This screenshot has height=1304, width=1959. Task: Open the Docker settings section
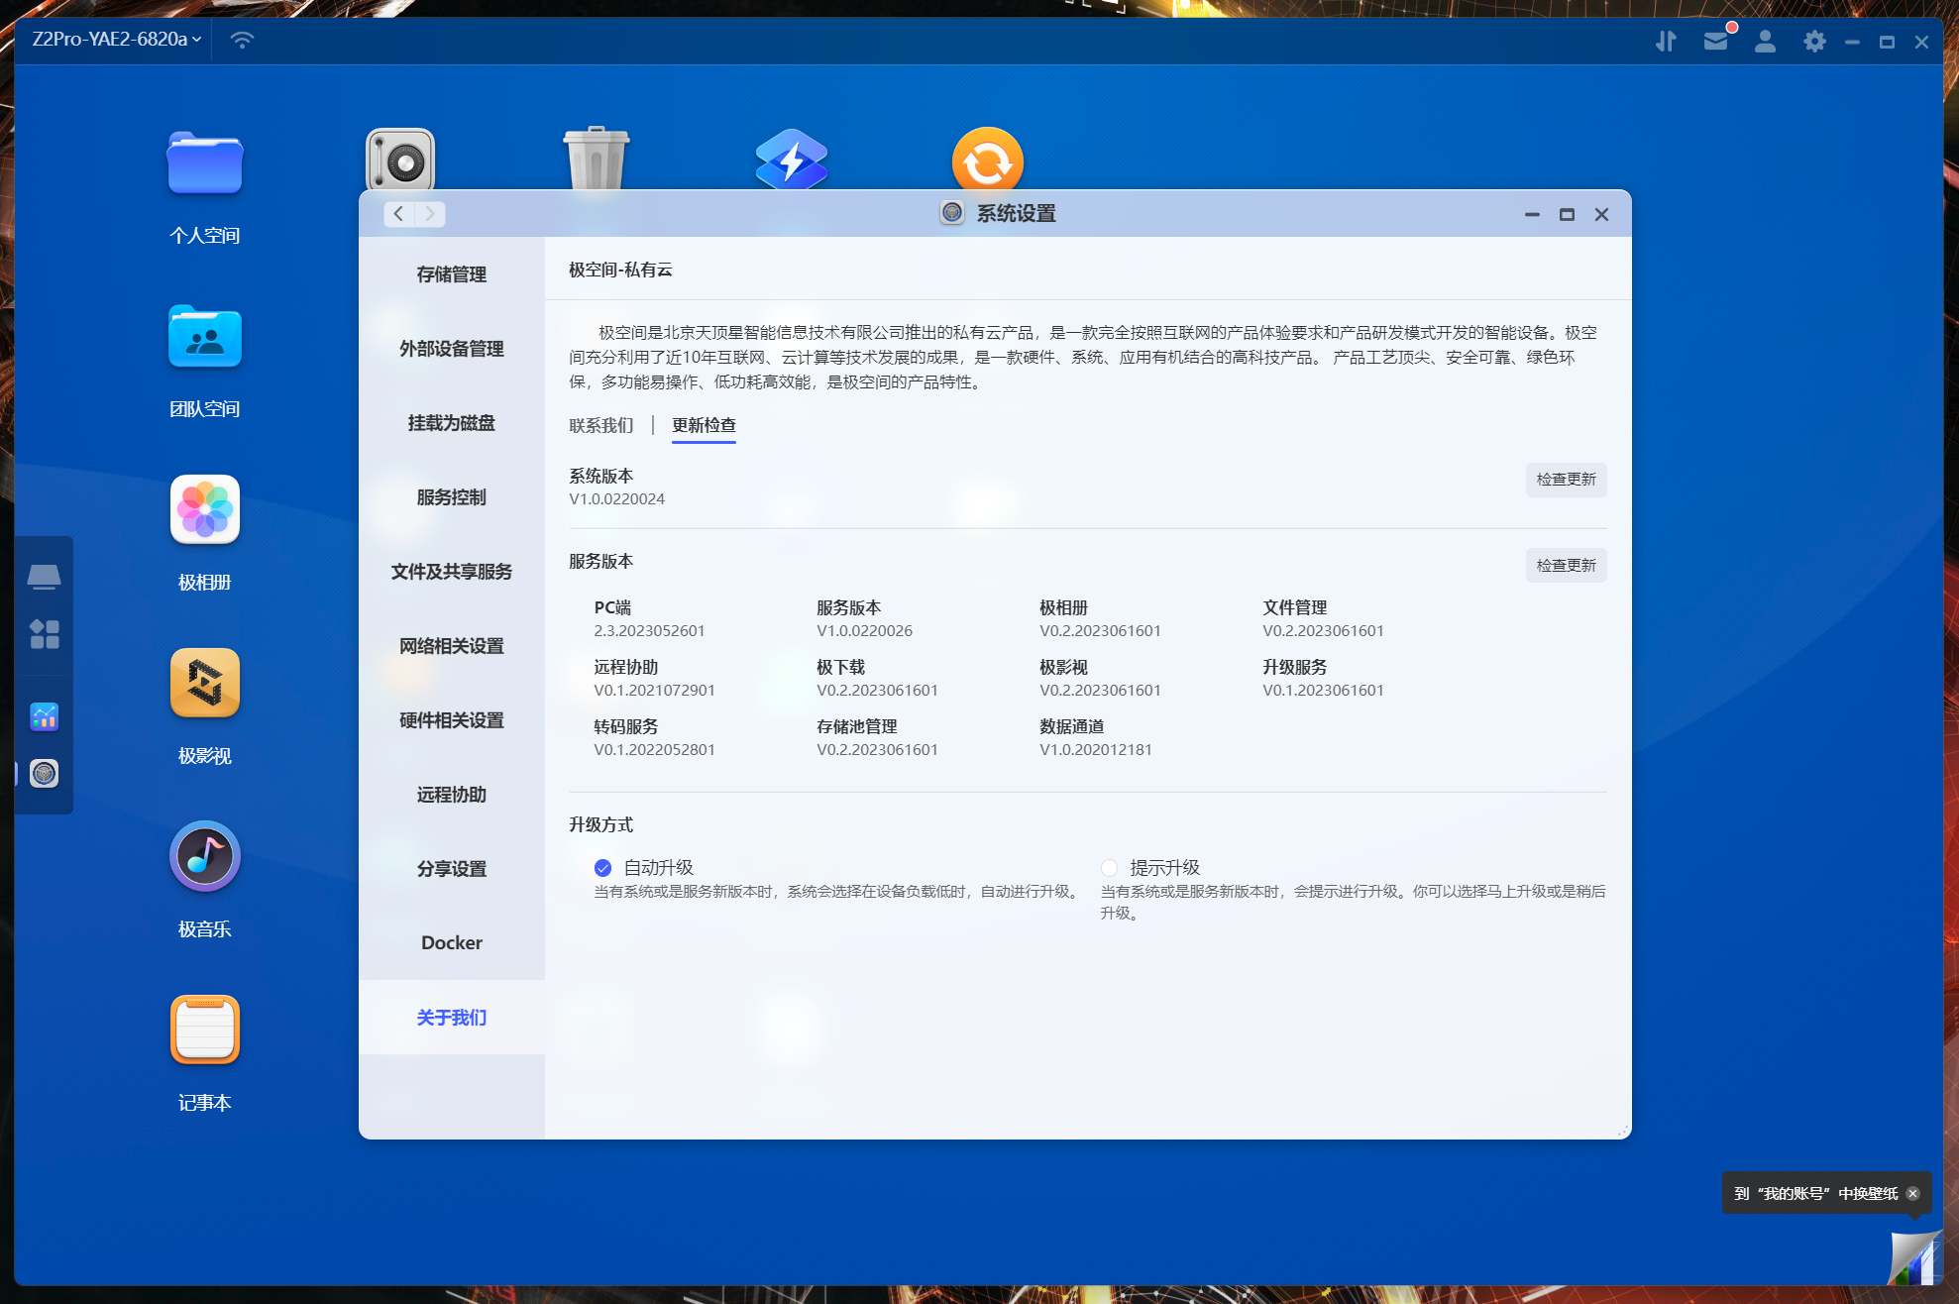(x=451, y=943)
